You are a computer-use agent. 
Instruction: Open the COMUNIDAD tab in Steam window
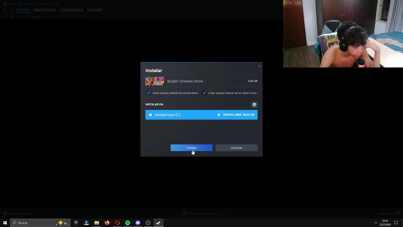pos(71,10)
